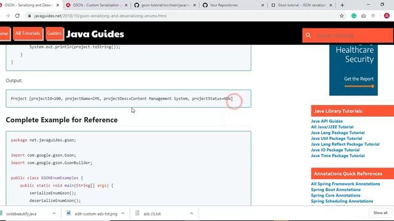394x221 pixels.
Task: Close the GSON Serializing and Deserializing tab
Action: 57,5
